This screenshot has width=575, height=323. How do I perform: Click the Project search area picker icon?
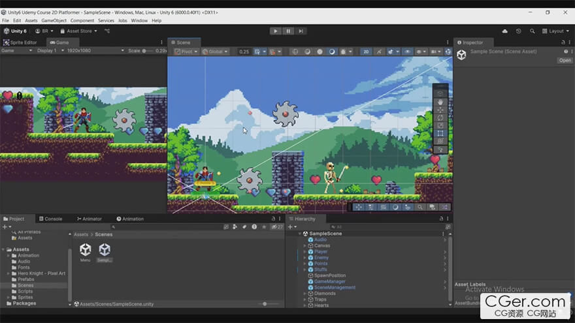pyautogui.click(x=226, y=227)
